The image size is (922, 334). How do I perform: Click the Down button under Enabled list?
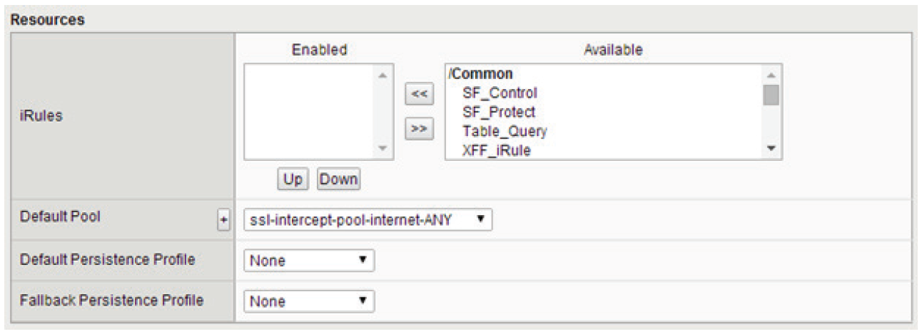coord(338,180)
